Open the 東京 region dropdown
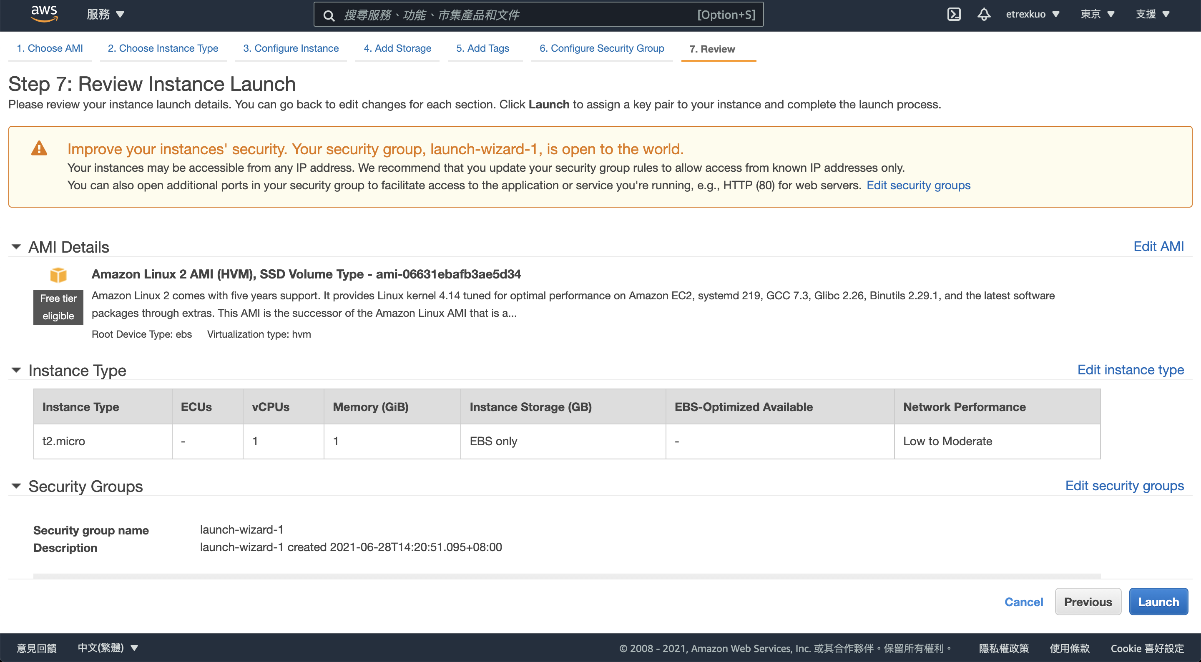1201x662 pixels. tap(1098, 15)
